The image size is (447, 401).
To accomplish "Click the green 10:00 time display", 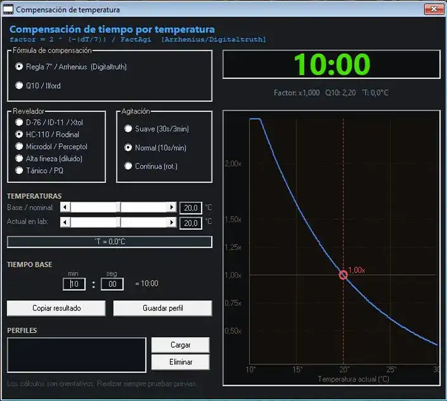I will (x=332, y=65).
